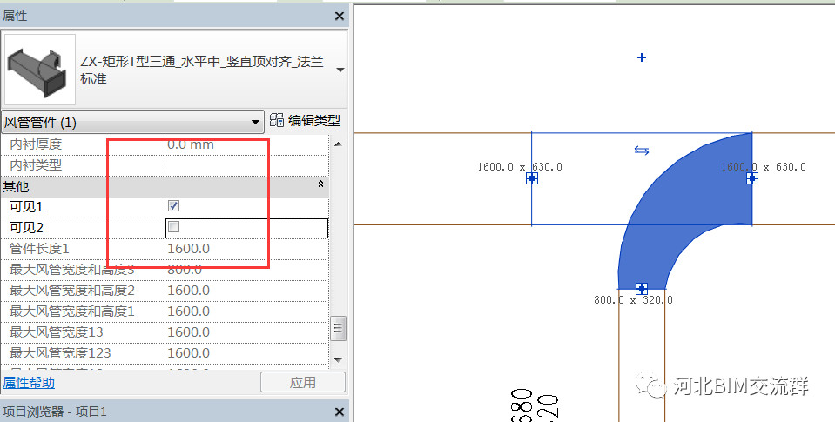
Task: Click the flip fitting arrows icon
Action: point(642,151)
